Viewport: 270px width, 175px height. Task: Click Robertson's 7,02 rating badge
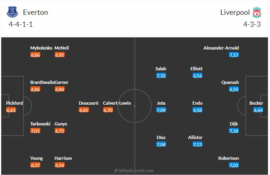tap(234, 165)
